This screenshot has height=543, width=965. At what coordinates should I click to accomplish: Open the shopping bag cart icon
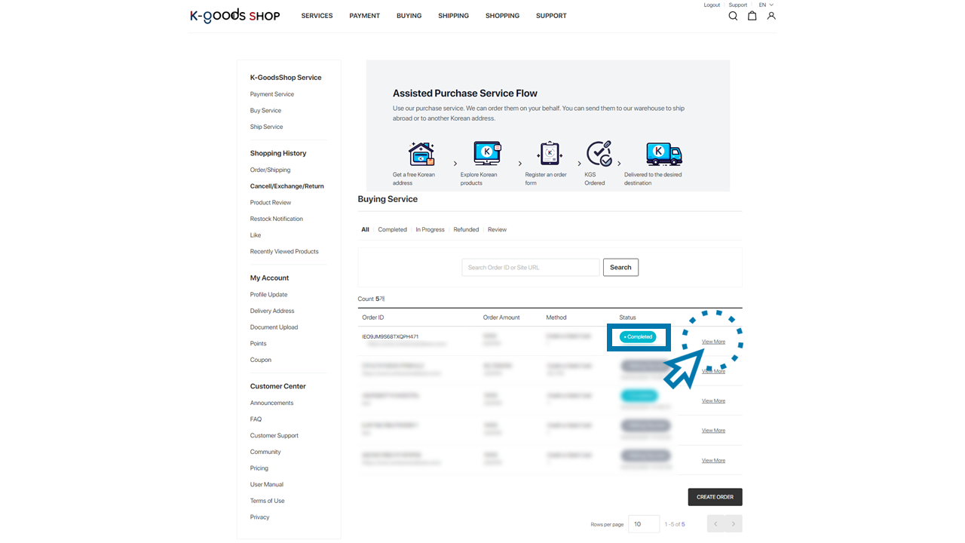point(752,16)
